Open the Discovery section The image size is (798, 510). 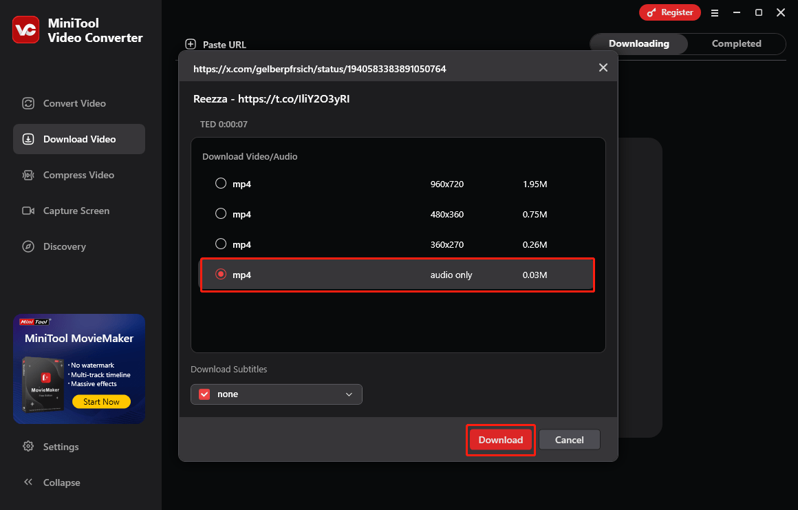point(79,246)
